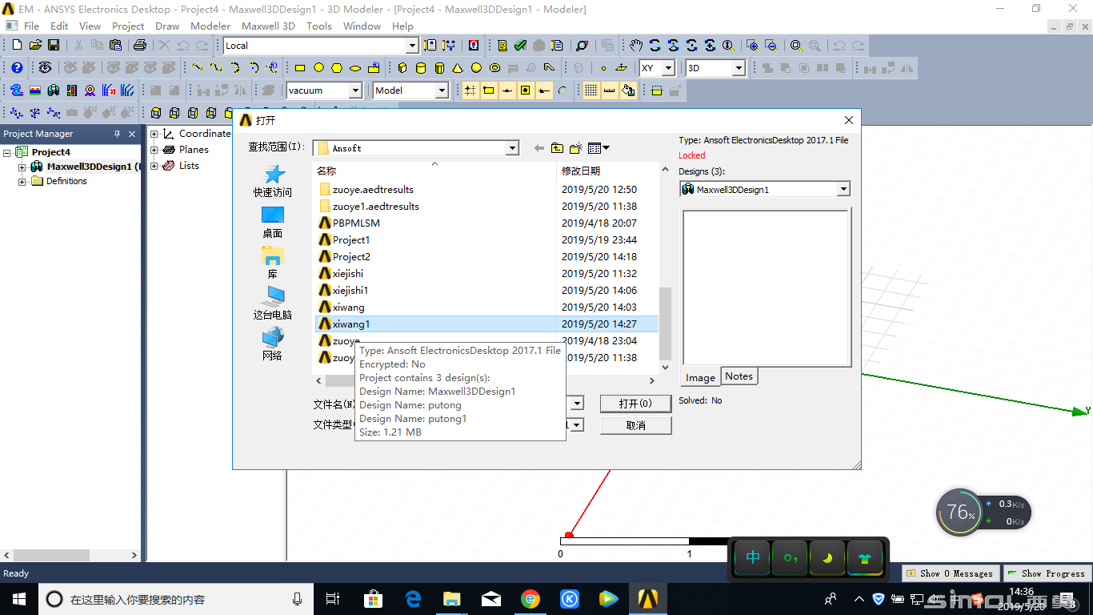Click the New project icon in toolbar
The width and height of the screenshot is (1093, 615).
[17, 46]
